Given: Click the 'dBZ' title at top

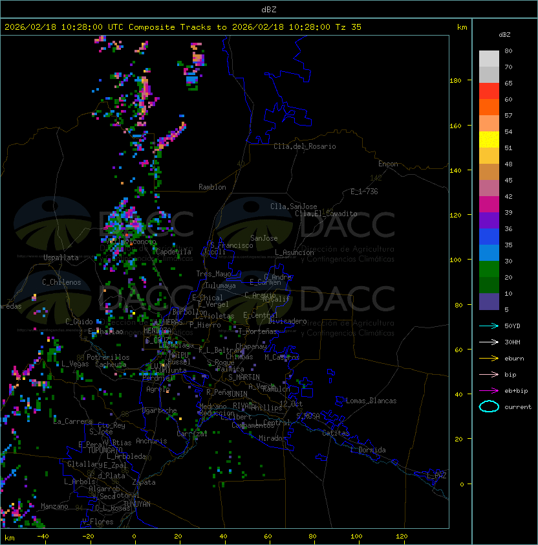Looking at the screenshot, I should pyautogui.click(x=269, y=9).
